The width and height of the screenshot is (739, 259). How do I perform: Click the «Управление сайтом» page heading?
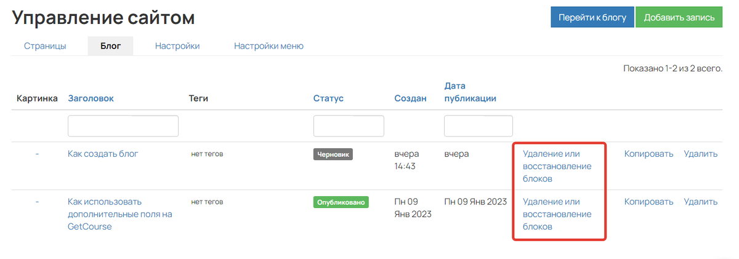(103, 18)
